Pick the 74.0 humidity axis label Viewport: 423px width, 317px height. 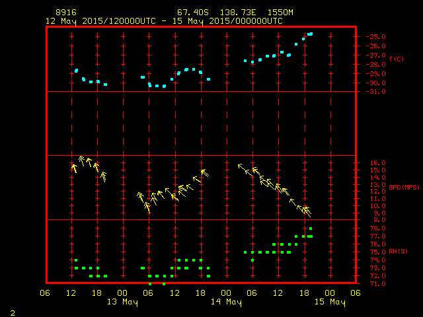pos(378,260)
